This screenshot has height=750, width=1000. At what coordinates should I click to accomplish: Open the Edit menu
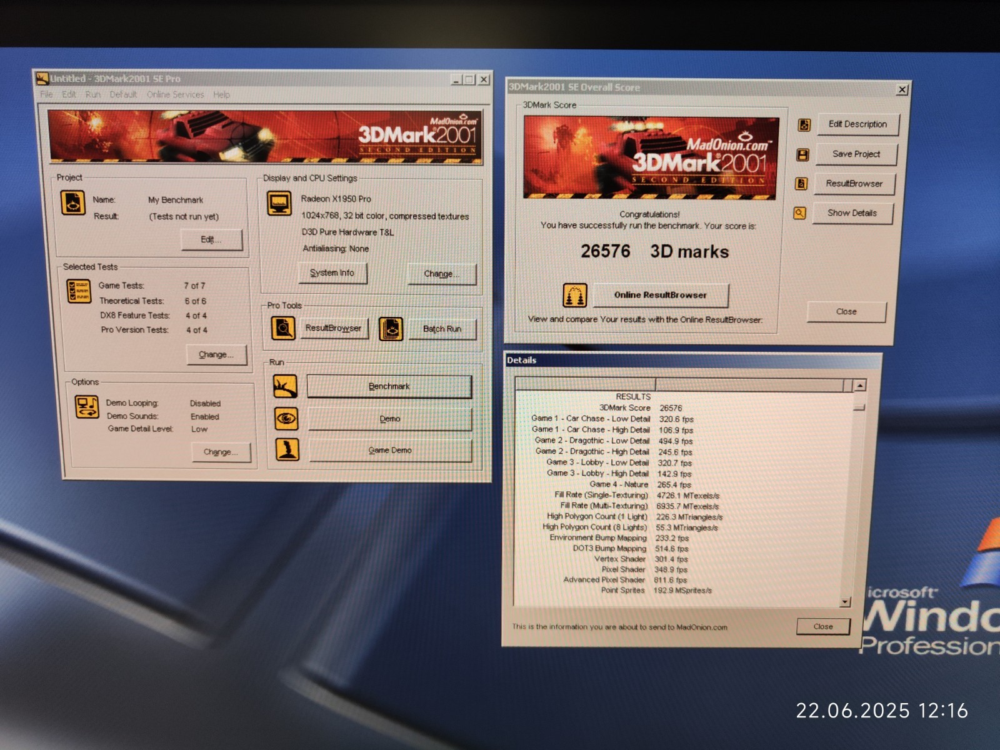point(69,94)
